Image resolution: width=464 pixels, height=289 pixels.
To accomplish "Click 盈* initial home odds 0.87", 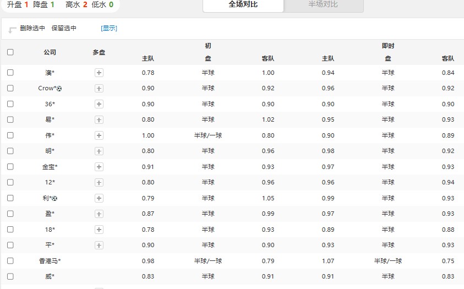I will coord(148,214).
